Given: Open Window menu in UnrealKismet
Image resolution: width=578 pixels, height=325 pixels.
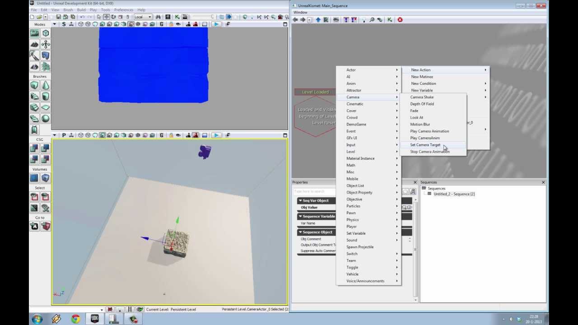Looking at the screenshot, I should (x=300, y=12).
